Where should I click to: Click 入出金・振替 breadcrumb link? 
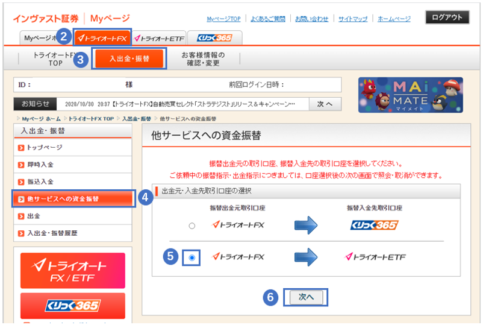(137, 119)
